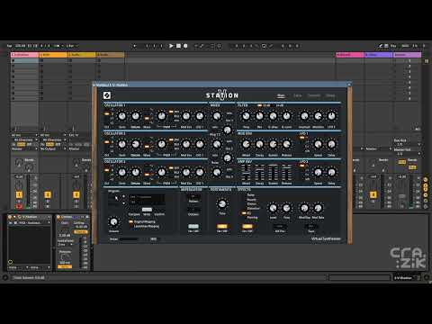Viewport: 432px width, 324px height.
Task: Select the Master track header
Action: pyautogui.click(x=407, y=55)
